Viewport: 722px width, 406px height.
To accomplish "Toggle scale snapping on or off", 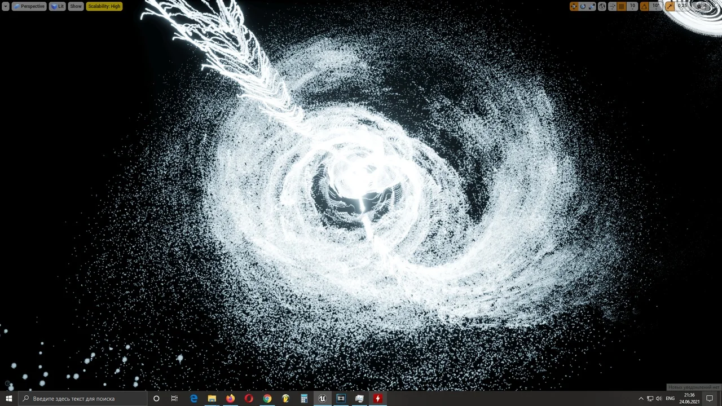I will click(x=670, y=6).
